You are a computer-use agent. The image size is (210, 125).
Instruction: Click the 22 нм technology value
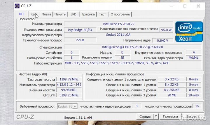(x=80, y=40)
